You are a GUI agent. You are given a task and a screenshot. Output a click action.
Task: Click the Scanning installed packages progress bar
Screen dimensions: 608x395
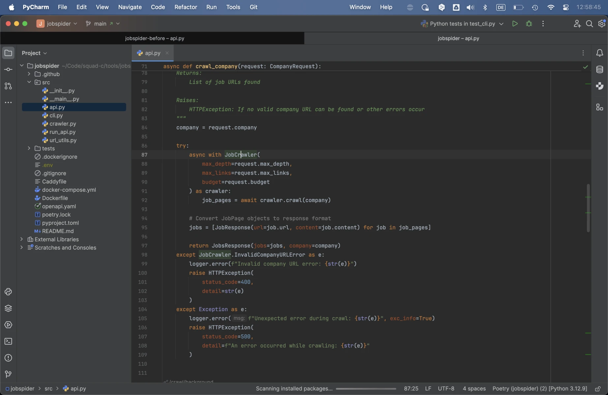click(366, 389)
